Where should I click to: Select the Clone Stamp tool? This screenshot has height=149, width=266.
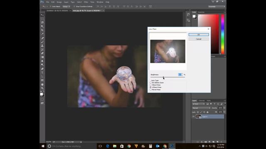[42, 46]
